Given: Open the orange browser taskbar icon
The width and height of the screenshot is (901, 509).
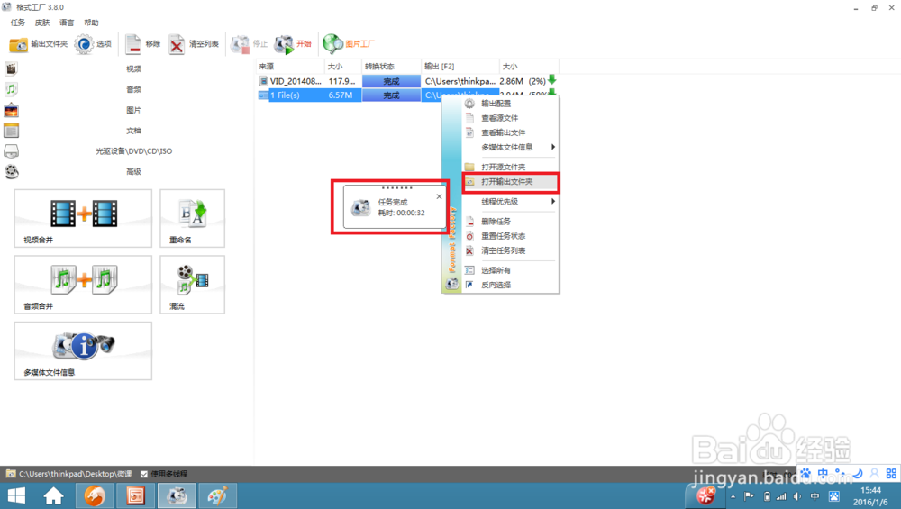Looking at the screenshot, I should click(x=95, y=495).
